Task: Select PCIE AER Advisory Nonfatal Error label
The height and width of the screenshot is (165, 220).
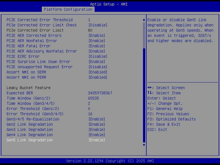Action: (x=42, y=51)
